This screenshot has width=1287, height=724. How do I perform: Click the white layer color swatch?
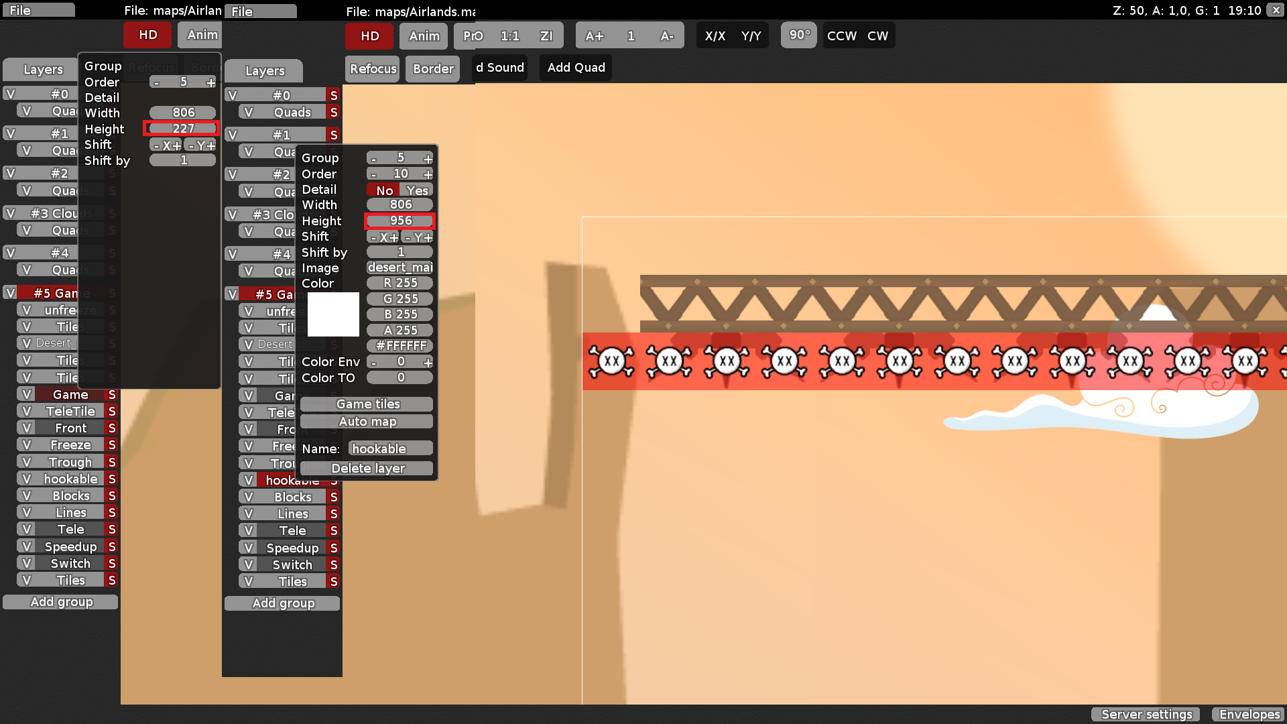pos(333,314)
